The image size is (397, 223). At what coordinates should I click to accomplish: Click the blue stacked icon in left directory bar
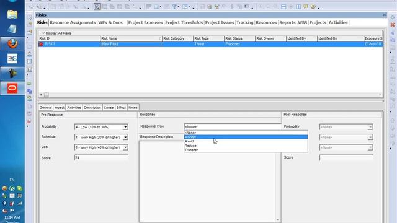[29, 91]
